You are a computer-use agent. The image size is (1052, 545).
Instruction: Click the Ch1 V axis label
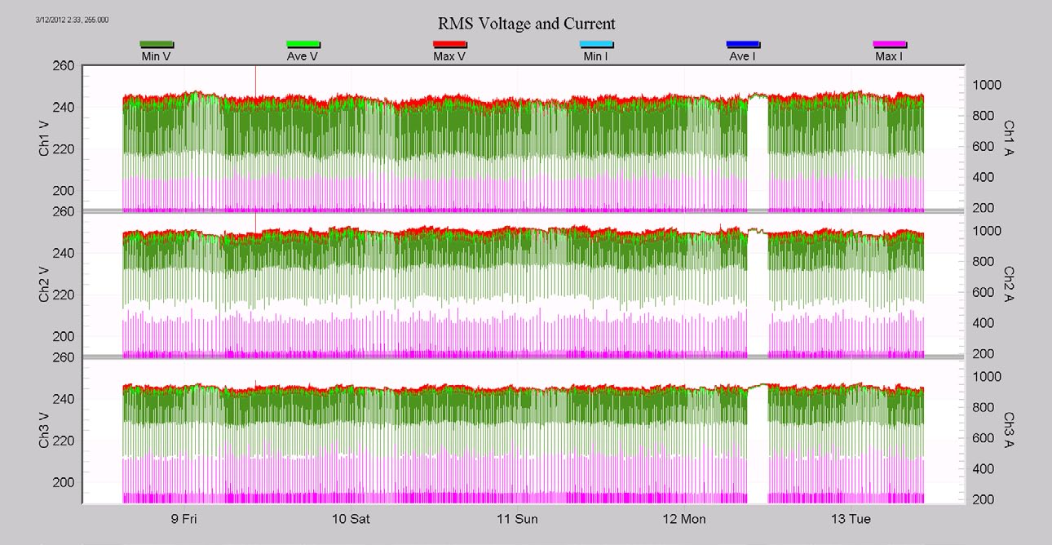pyautogui.click(x=42, y=135)
